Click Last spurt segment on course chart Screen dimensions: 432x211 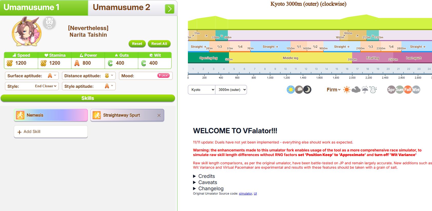[x=412, y=58]
